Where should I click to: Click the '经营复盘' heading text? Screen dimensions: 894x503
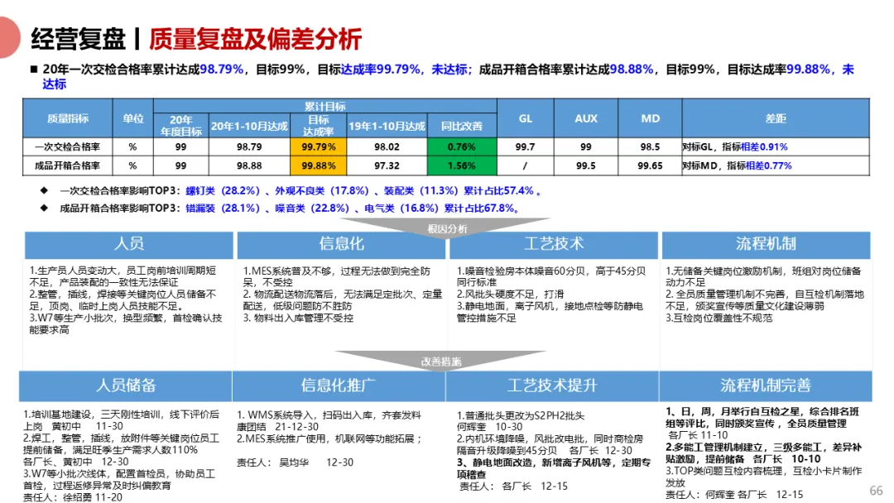click(79, 40)
